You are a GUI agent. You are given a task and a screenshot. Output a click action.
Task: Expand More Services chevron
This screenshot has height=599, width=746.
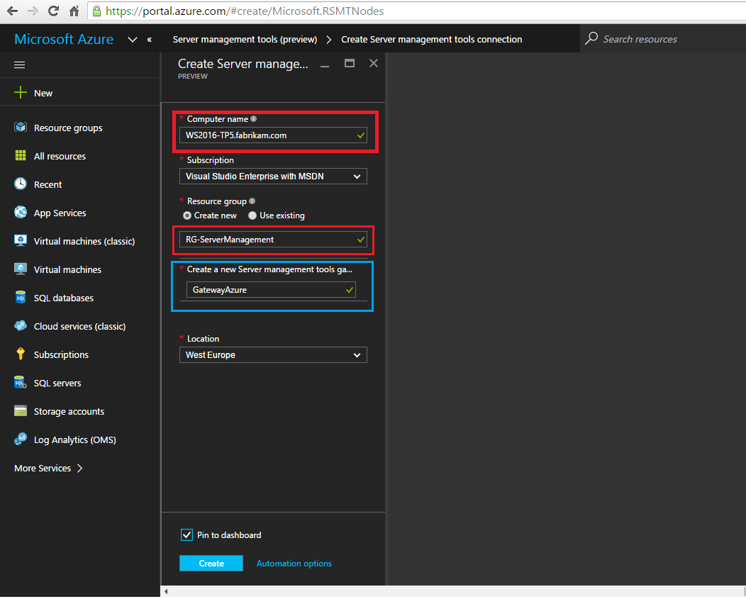(80, 468)
